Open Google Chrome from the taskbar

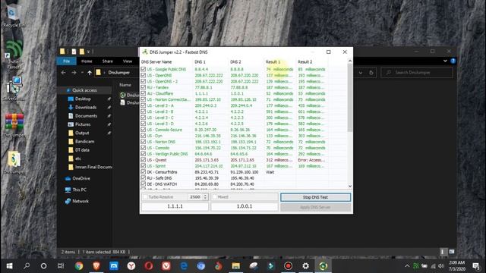point(79,265)
